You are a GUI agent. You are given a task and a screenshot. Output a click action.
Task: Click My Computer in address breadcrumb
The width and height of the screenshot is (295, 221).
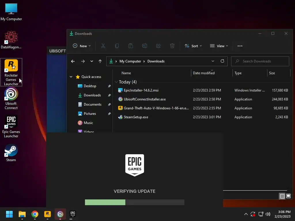130,61
